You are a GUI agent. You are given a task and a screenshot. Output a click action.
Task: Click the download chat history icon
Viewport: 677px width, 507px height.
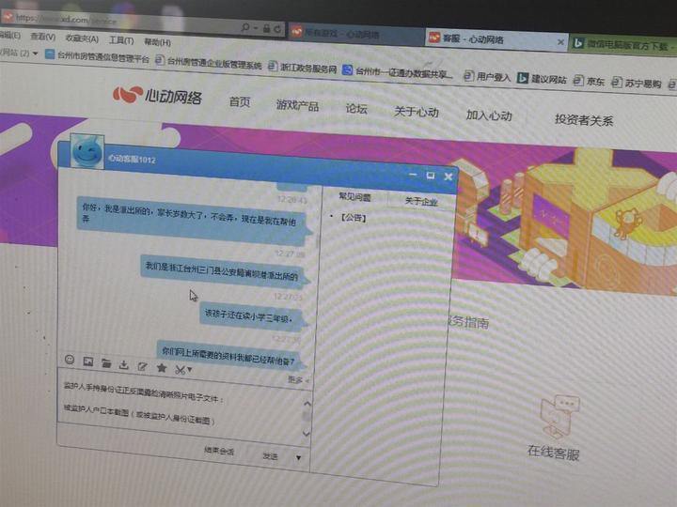(x=124, y=365)
